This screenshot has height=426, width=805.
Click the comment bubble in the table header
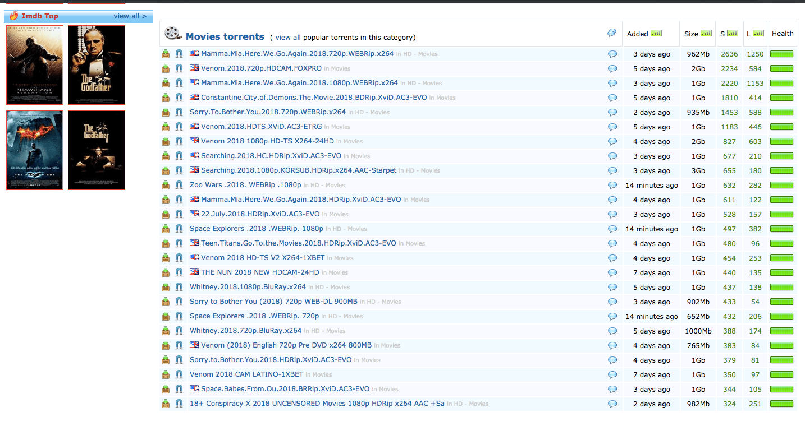coord(612,33)
